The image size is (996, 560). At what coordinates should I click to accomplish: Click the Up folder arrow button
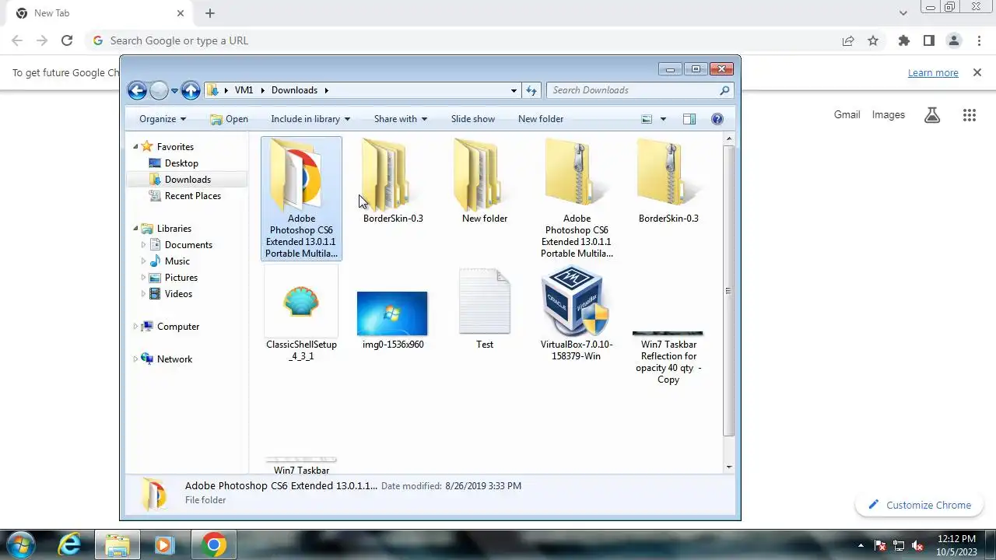click(191, 90)
